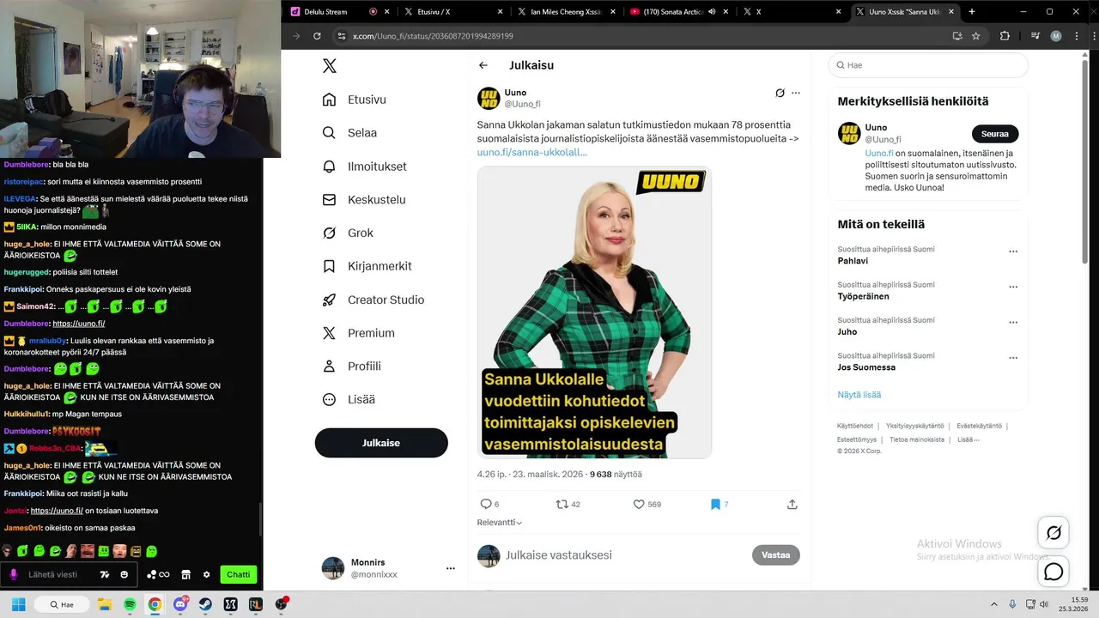Open Spotify from the taskbar
The image size is (1099, 618).
[x=130, y=604]
